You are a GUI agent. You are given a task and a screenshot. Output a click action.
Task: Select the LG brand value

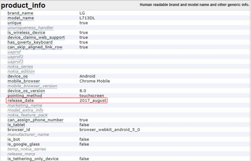click(82, 13)
